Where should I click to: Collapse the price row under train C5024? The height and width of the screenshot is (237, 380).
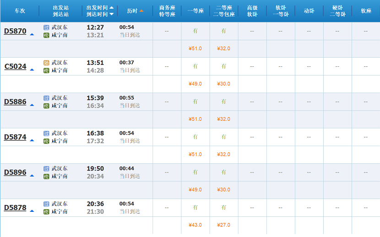32,70
